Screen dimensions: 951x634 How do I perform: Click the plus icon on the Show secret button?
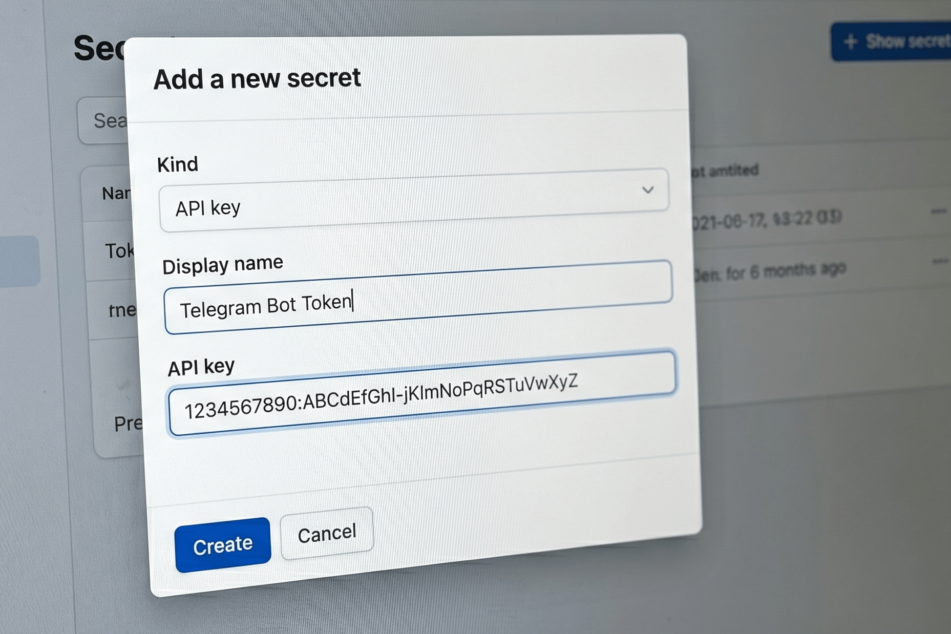point(850,41)
